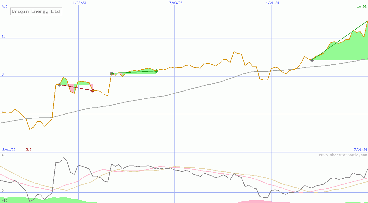Click the grey start marker of the 2024 uptrend
Image resolution: width=368 pixels, height=203 pixels.
click(312, 60)
